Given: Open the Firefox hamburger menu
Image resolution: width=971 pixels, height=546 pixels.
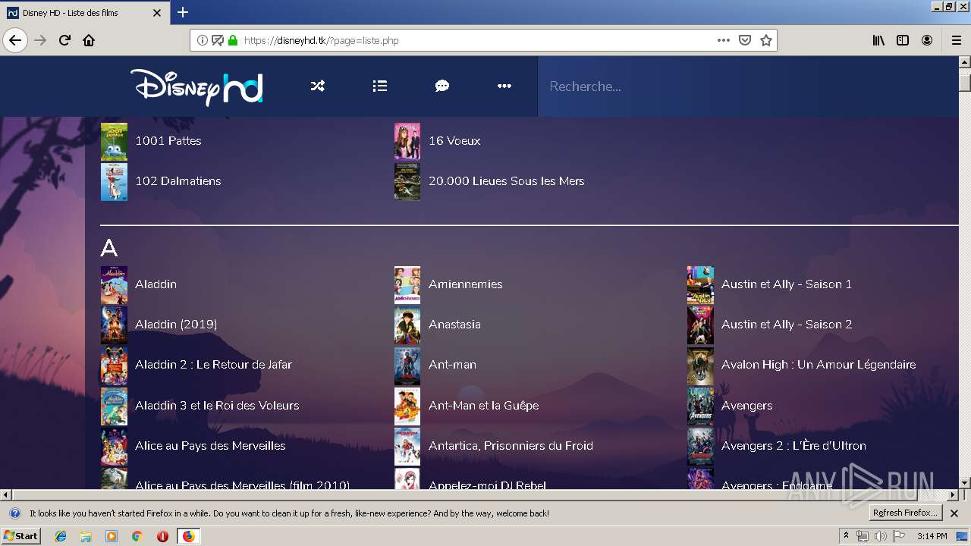Looking at the screenshot, I should tap(956, 40).
